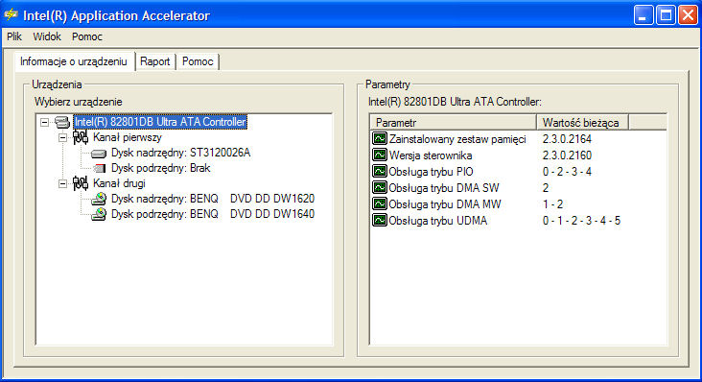This screenshot has height=382, width=702.
Task: Select Dysk podrzędny: BENQ DVD DD DW1640
Action: (213, 214)
